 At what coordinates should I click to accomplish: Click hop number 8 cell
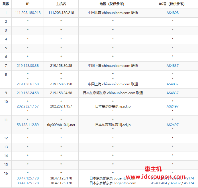pos(6,79)
